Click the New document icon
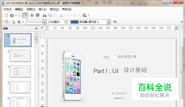The height and width of the screenshot is (107, 185). point(7,15)
